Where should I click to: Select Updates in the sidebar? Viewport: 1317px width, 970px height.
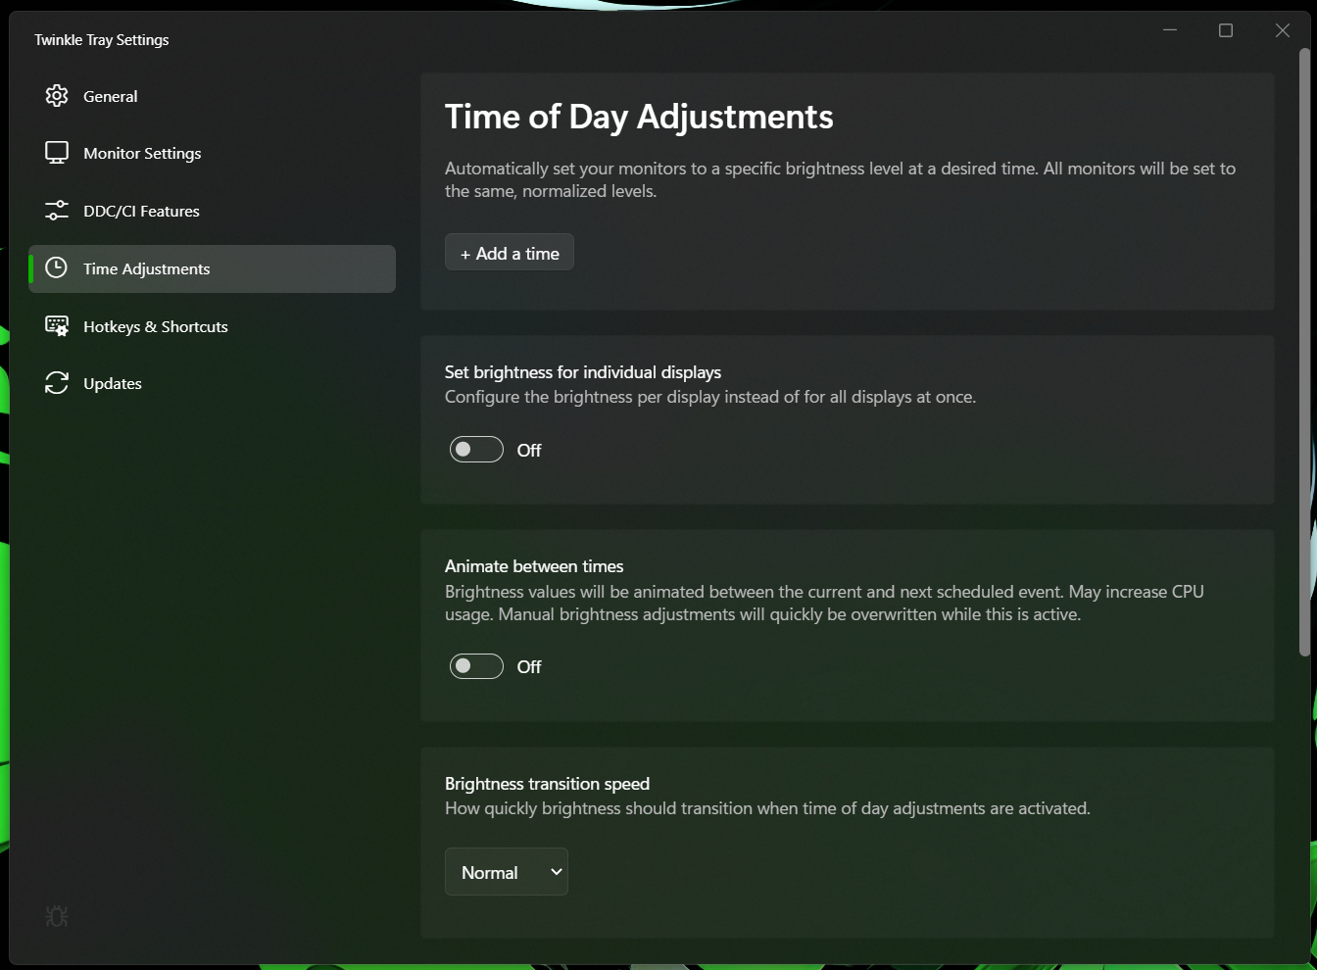click(113, 383)
